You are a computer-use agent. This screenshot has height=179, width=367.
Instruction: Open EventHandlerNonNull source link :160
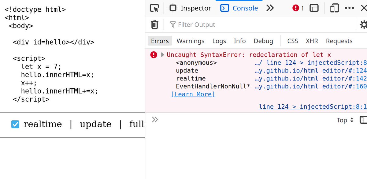311,87
